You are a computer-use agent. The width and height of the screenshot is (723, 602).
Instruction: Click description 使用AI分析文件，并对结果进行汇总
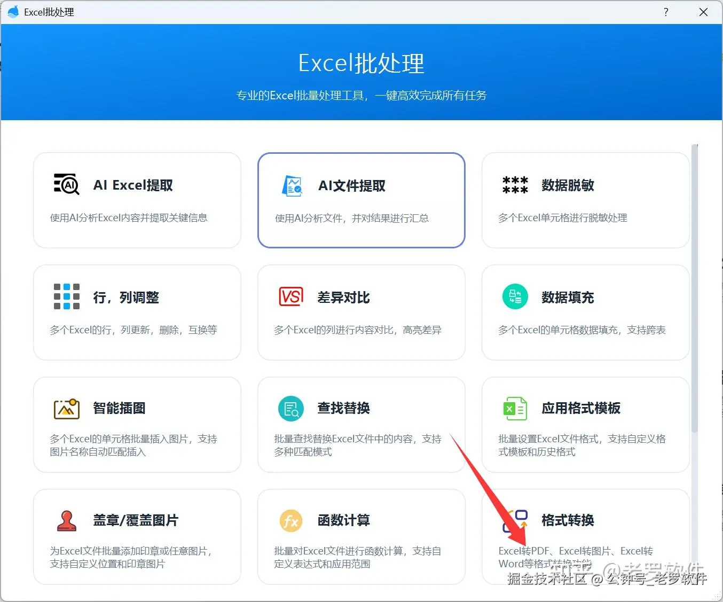pos(352,218)
